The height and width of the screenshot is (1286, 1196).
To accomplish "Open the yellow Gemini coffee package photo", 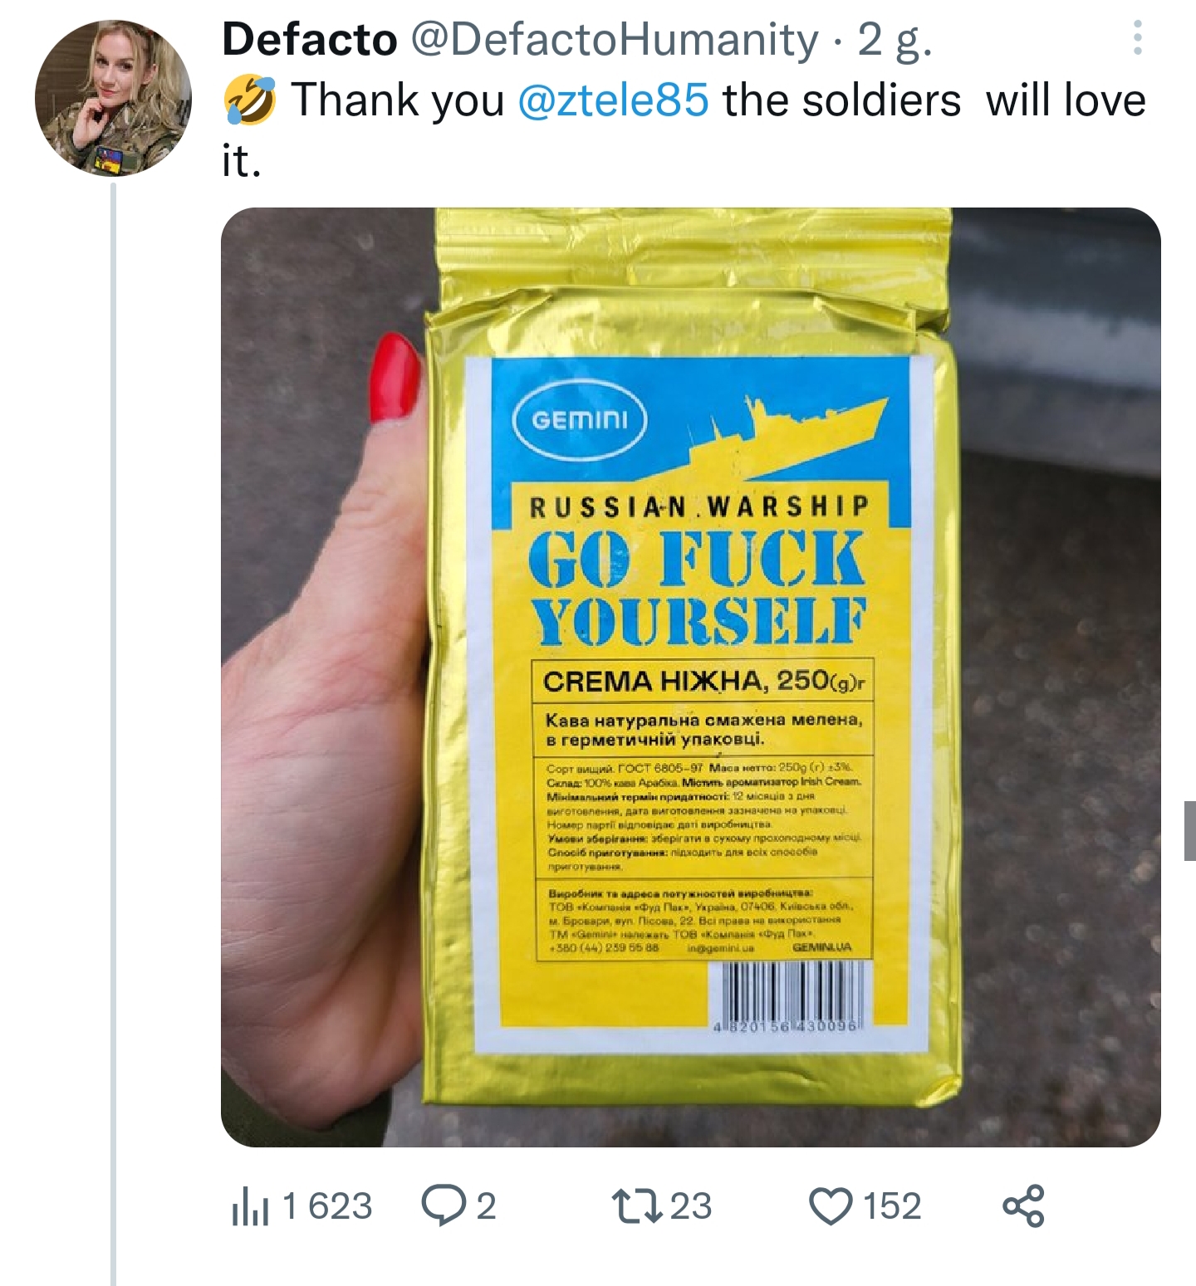I will (x=690, y=677).
